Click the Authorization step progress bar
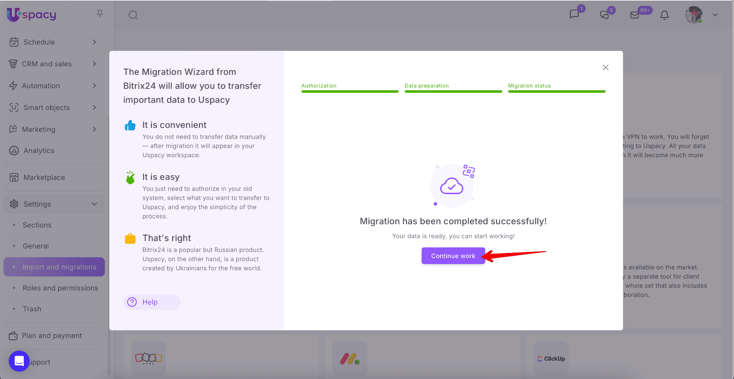Screen dimensions: 734x379 coord(350,91)
